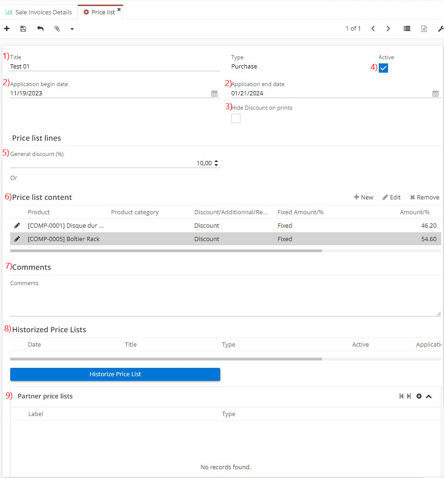
Task: Switch to Sale Invoices Details tab
Action: [39, 12]
